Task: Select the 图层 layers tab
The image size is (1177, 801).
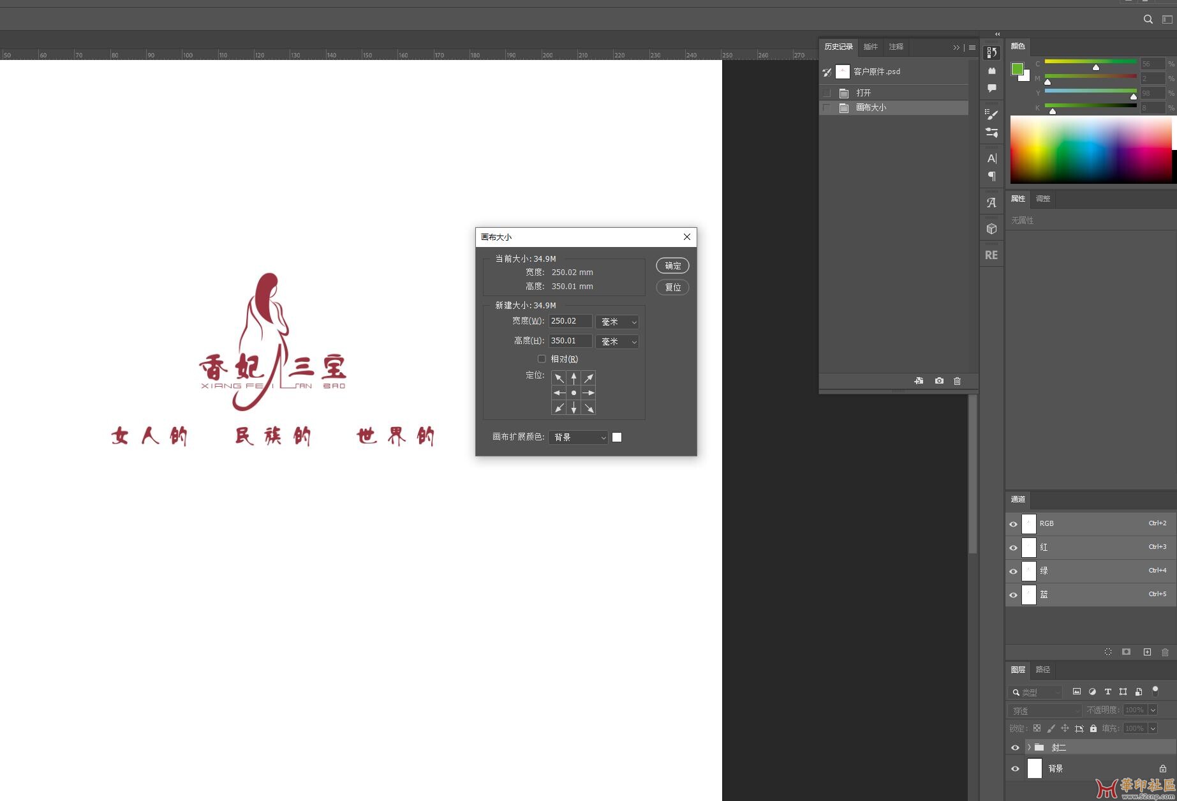Action: click(1018, 670)
